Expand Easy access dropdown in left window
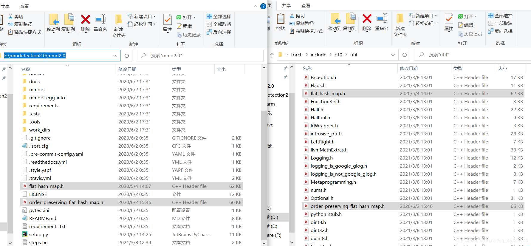This screenshot has height=246, width=531. [154, 24]
